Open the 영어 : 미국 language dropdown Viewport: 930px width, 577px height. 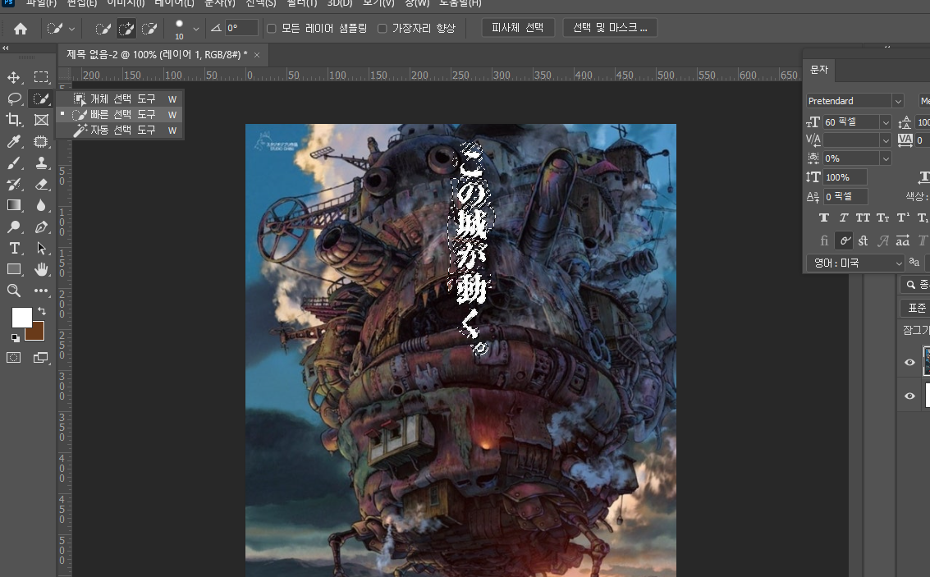tap(854, 263)
